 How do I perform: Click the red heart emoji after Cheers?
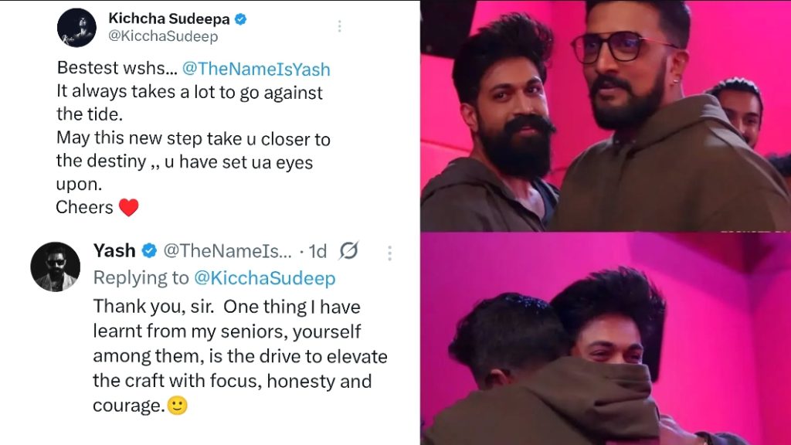click(128, 207)
